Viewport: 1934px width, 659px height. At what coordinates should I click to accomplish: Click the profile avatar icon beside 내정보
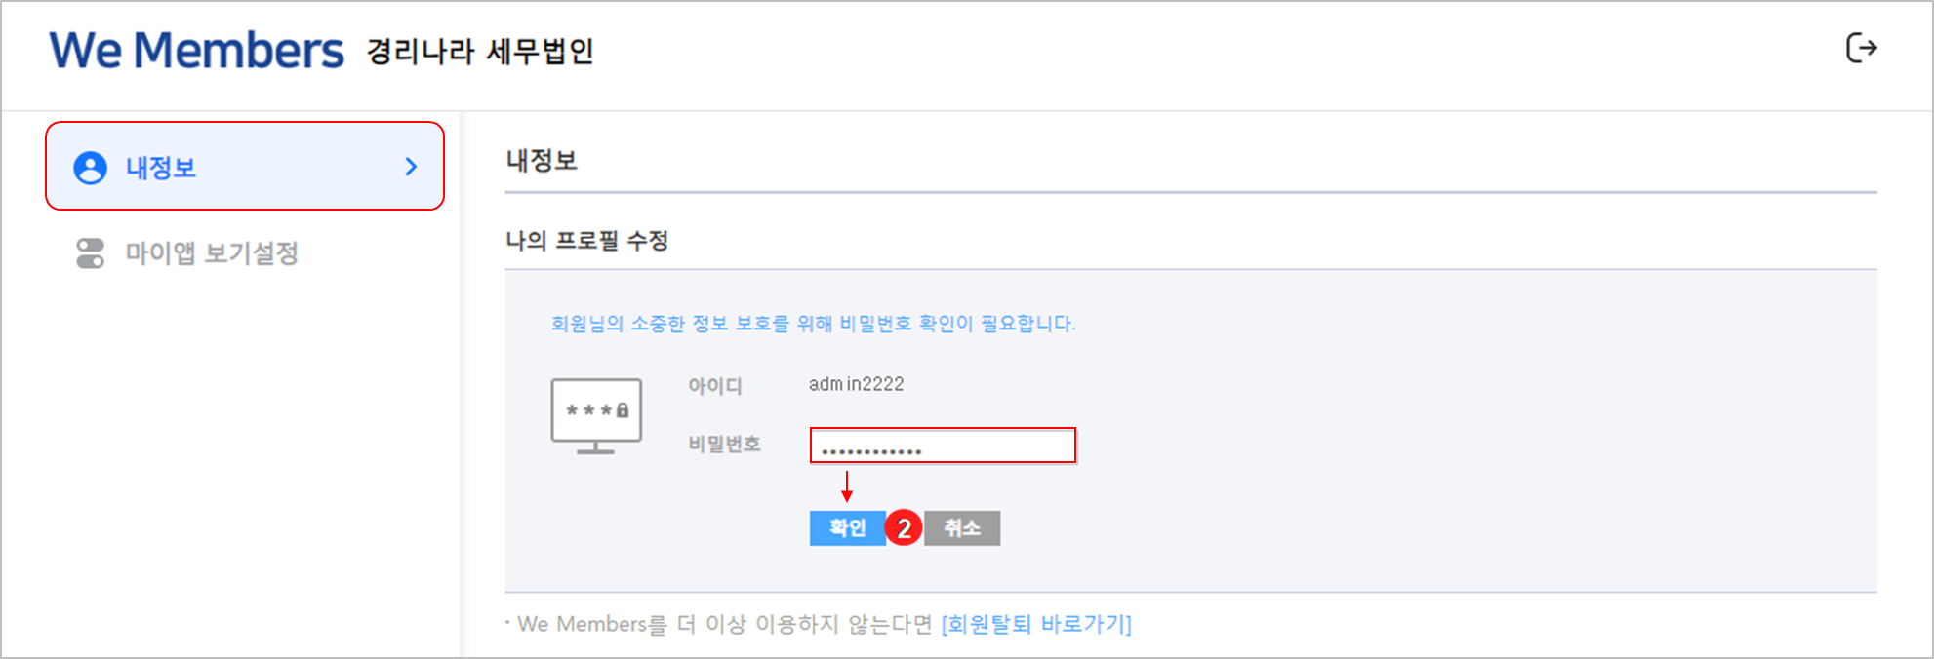point(90,168)
